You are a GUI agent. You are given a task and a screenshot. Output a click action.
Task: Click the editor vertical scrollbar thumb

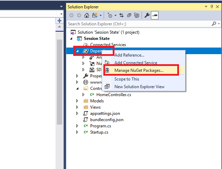(x=59, y=82)
